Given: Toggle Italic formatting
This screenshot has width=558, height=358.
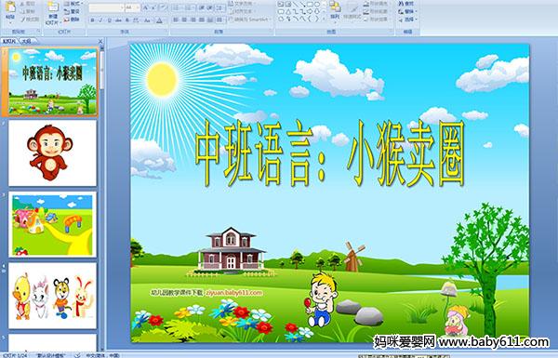Looking at the screenshot, I should (100, 20).
